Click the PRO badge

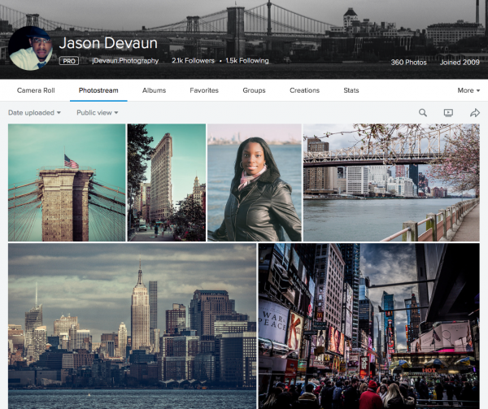point(69,61)
